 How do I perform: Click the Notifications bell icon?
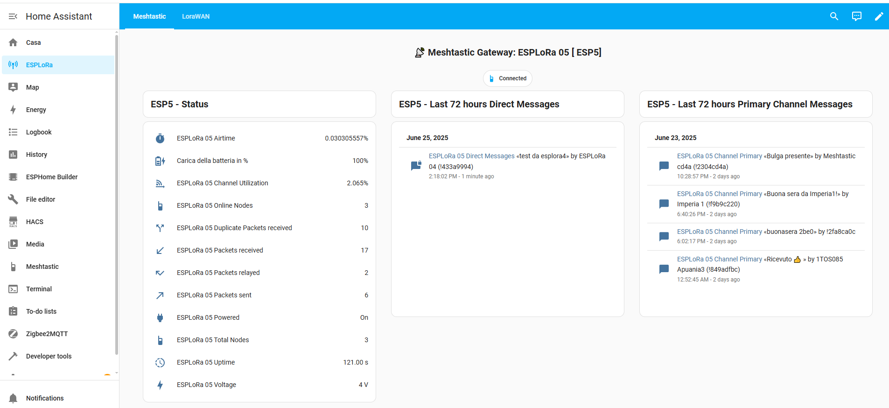tap(13, 398)
